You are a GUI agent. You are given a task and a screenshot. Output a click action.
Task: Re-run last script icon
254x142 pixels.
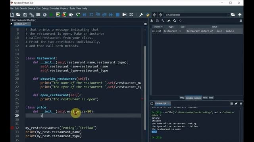(x=78, y=15)
